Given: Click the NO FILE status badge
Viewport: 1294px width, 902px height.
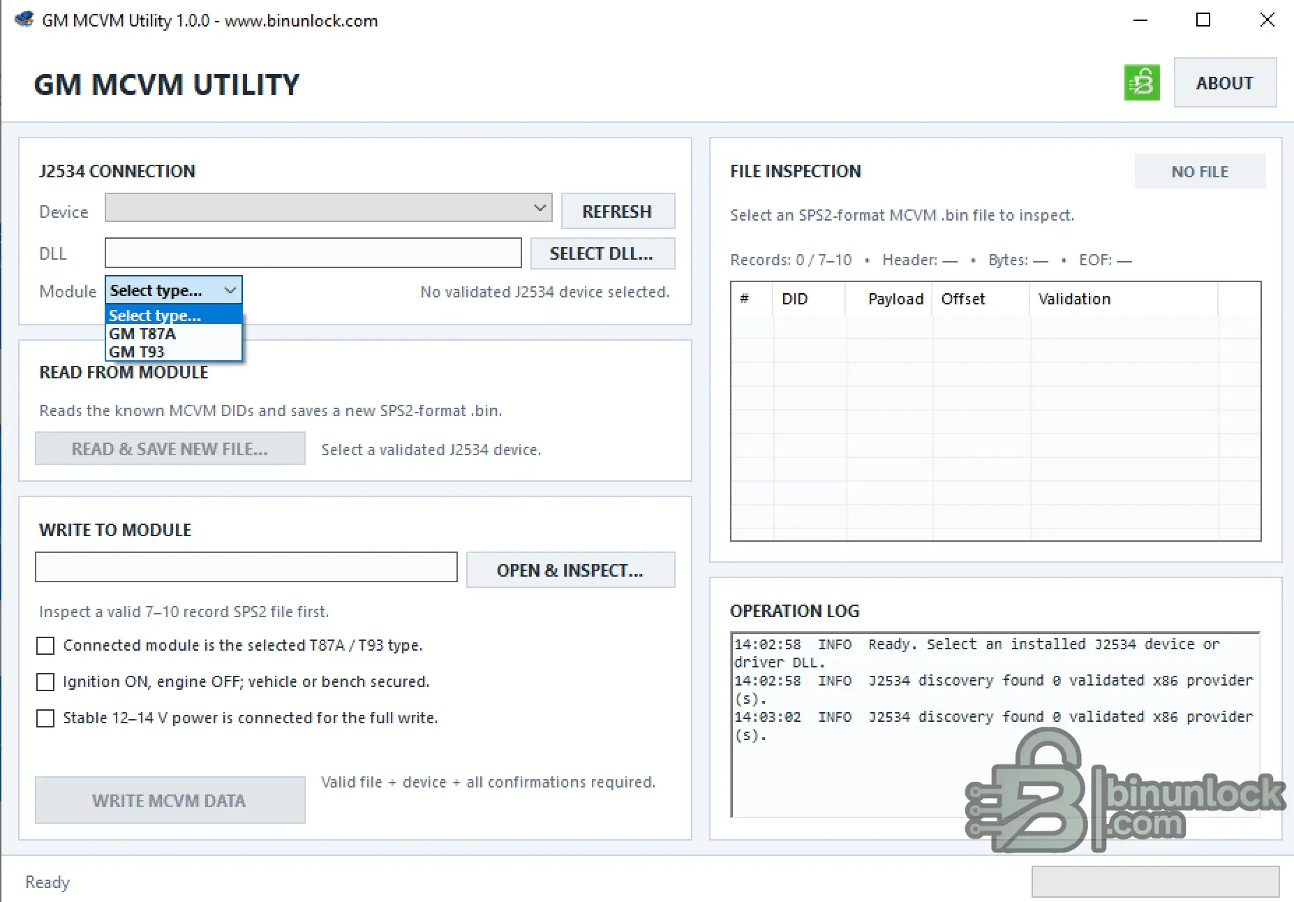Looking at the screenshot, I should point(1200,171).
